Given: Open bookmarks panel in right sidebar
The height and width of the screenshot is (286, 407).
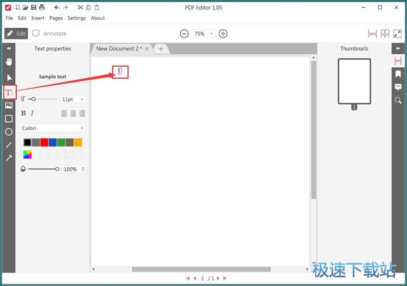Looking at the screenshot, I should coord(398,74).
